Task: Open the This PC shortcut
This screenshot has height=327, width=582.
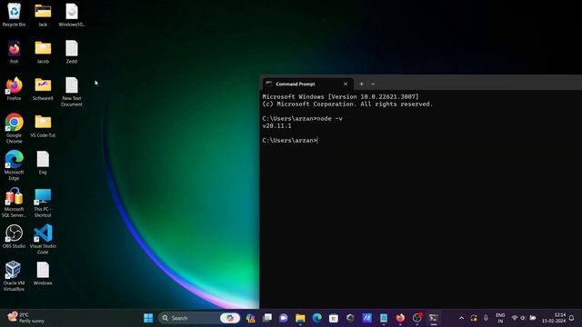Action: 43,202
